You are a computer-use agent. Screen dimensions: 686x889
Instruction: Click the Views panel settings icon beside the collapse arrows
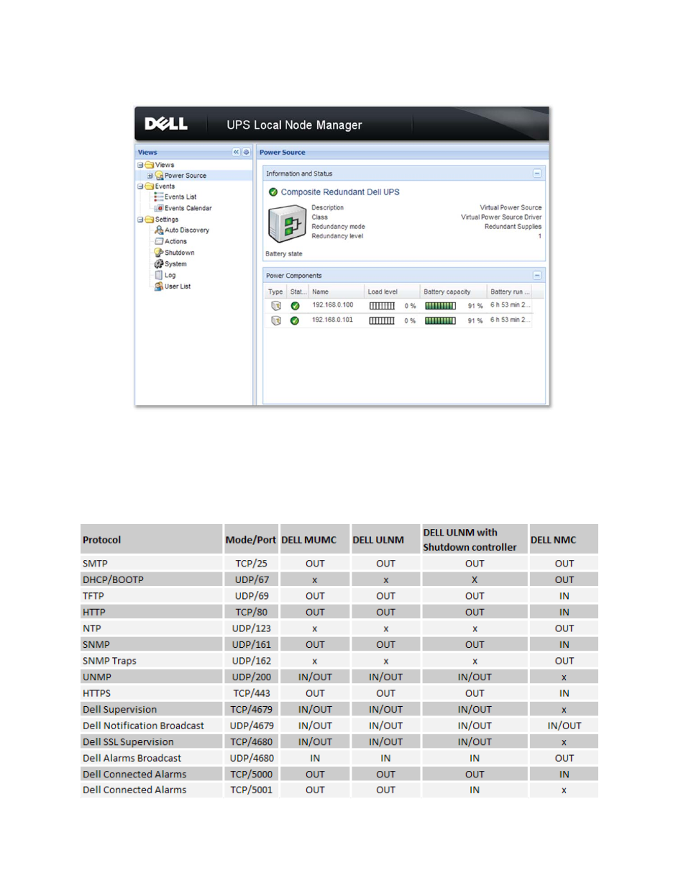coord(246,152)
